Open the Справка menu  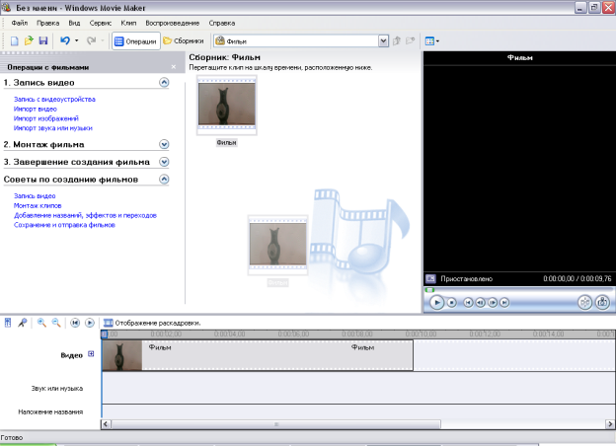(222, 23)
